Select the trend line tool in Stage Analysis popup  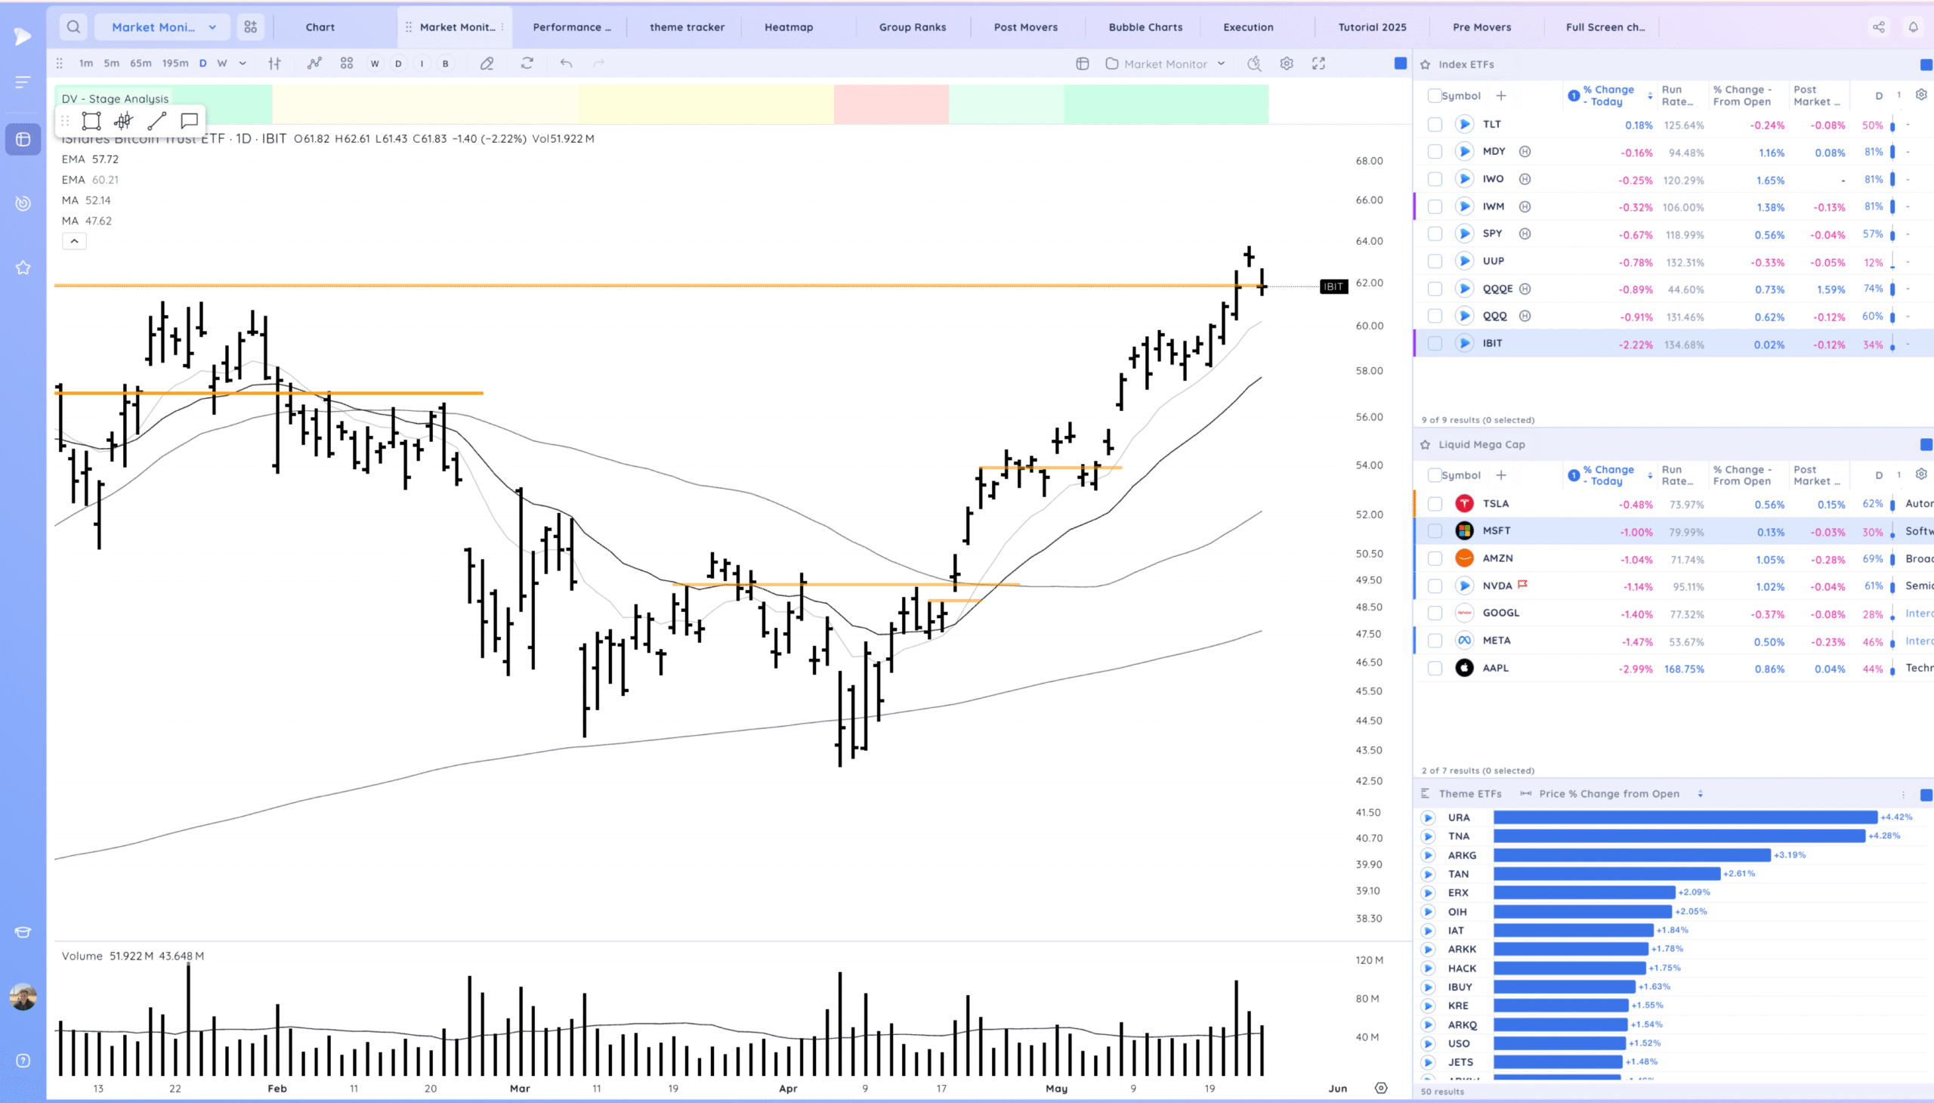point(157,120)
